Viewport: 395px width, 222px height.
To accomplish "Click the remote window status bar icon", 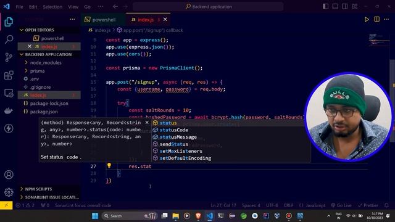I will tap(6, 205).
